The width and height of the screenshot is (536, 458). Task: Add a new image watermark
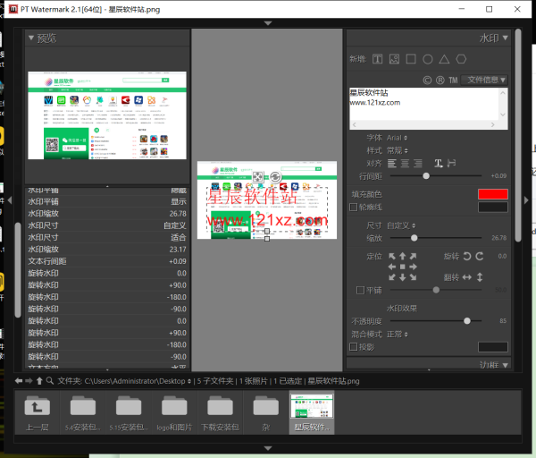tap(394, 59)
